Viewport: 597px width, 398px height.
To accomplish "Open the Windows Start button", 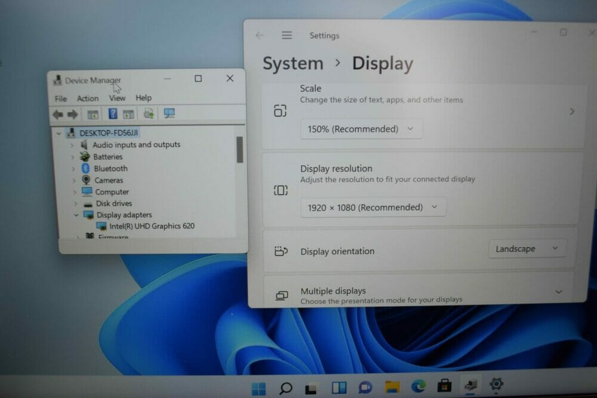I will pyautogui.click(x=259, y=388).
